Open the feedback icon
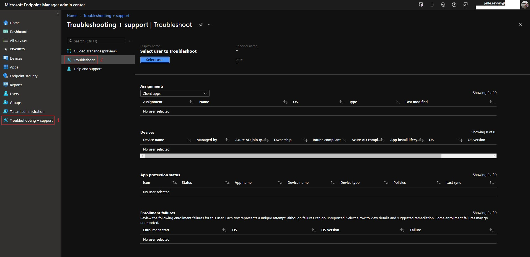530x257 pixels. click(465, 5)
